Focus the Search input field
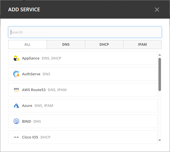 tap(85, 32)
